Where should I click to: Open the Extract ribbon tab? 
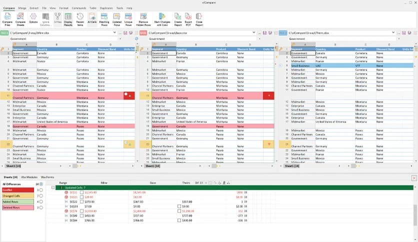pos(34,8)
